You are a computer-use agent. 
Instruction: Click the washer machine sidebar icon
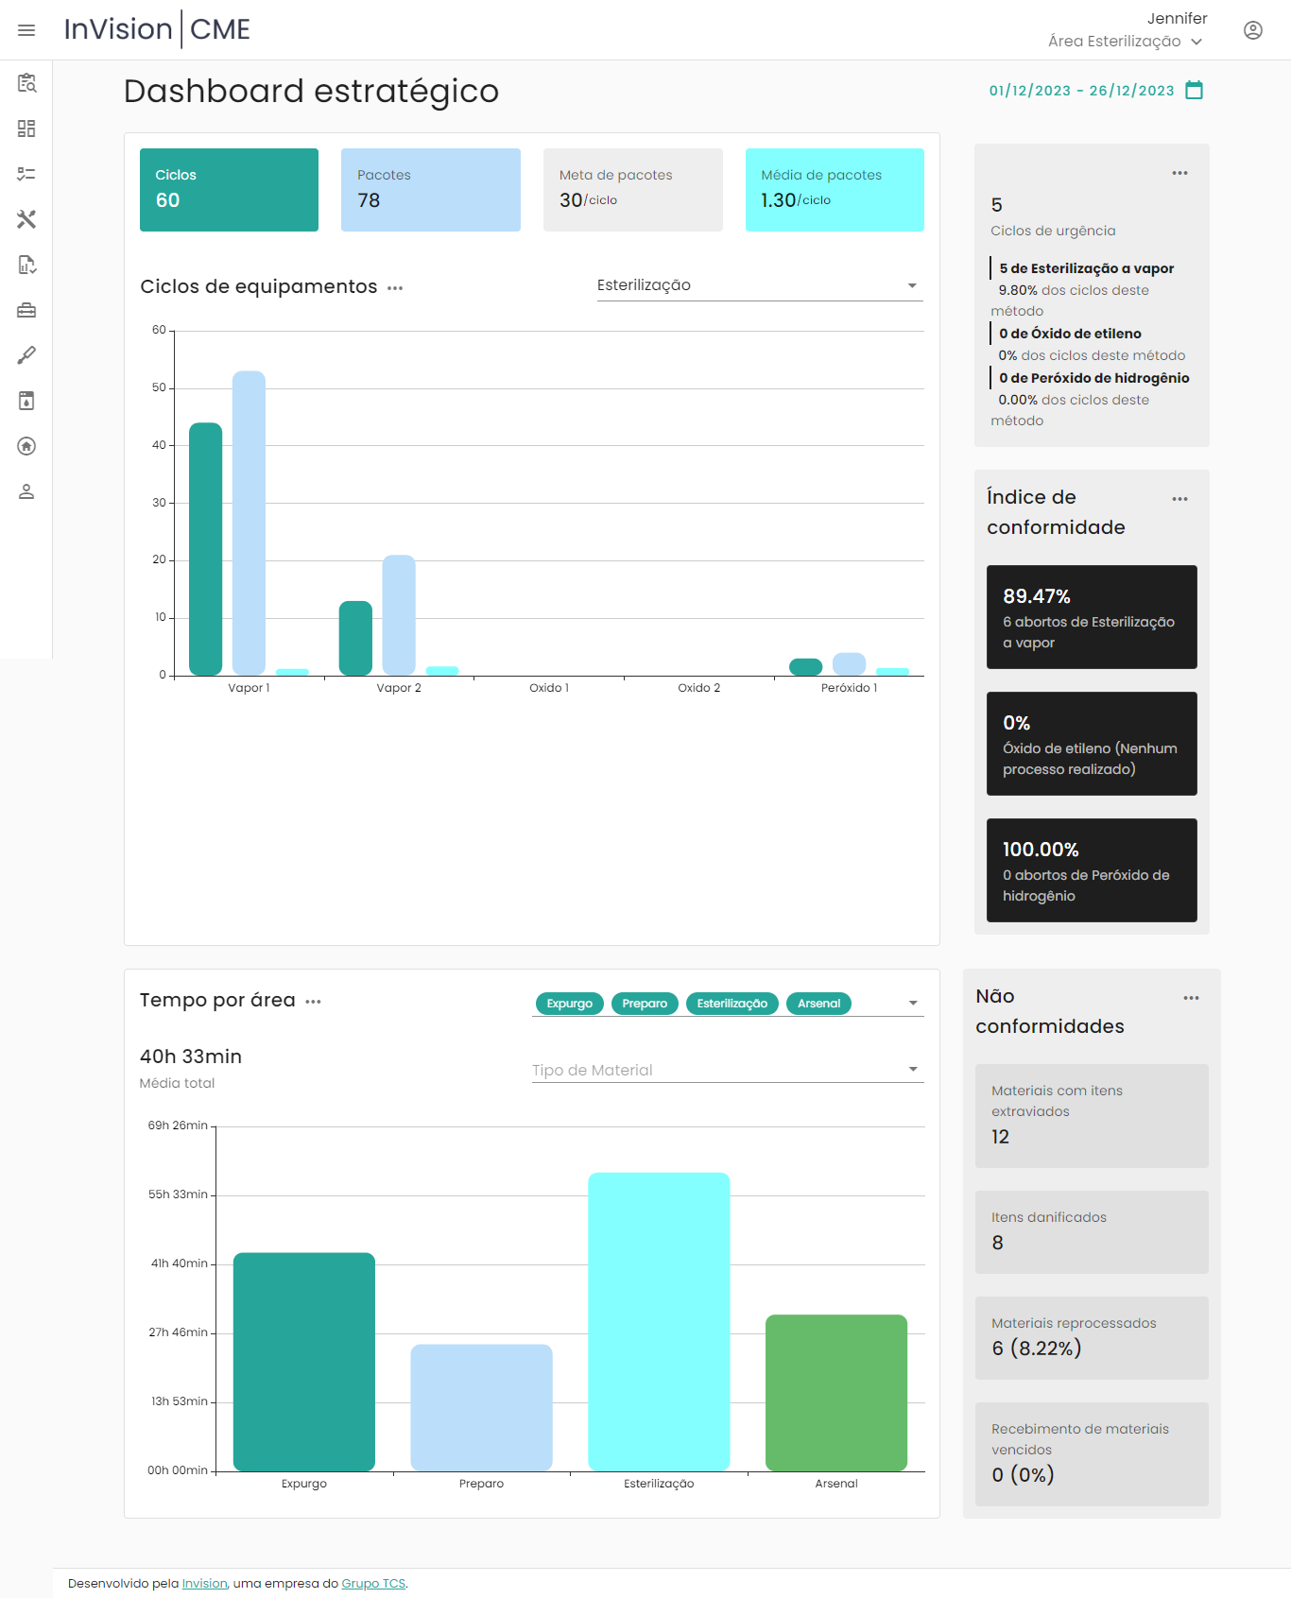point(26,401)
